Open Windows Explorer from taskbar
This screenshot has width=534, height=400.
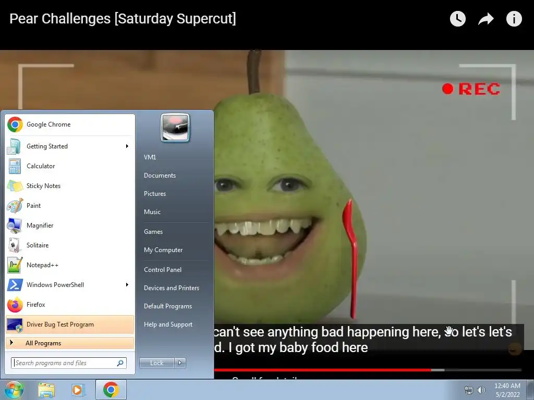tap(46, 390)
